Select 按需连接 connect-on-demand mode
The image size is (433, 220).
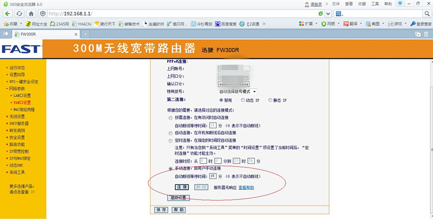point(170,118)
